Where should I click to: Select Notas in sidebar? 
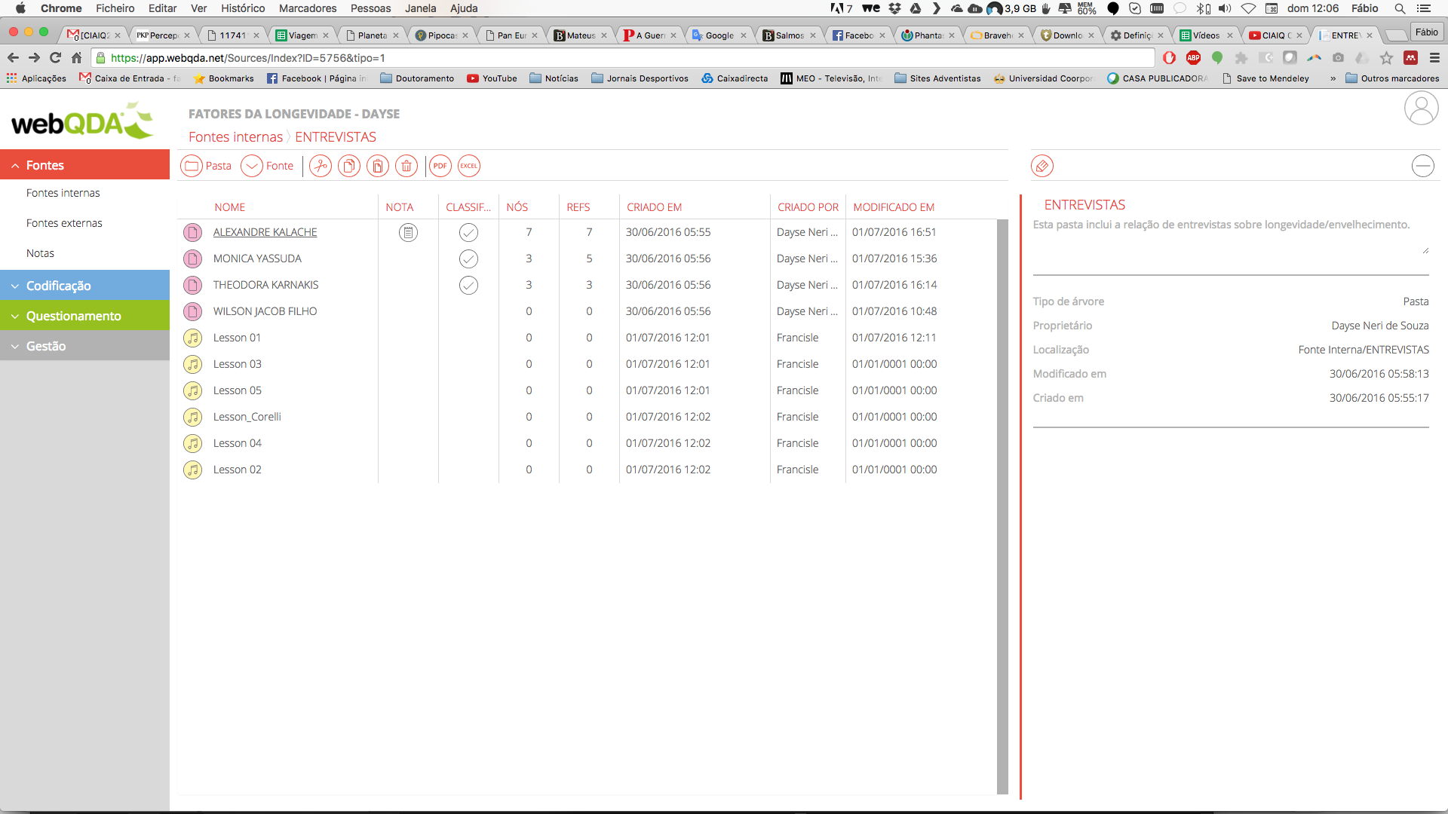coord(40,253)
